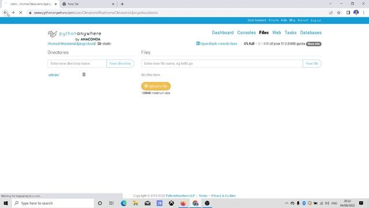
Task: Open the Chrome three-dot menu
Action: point(364,13)
